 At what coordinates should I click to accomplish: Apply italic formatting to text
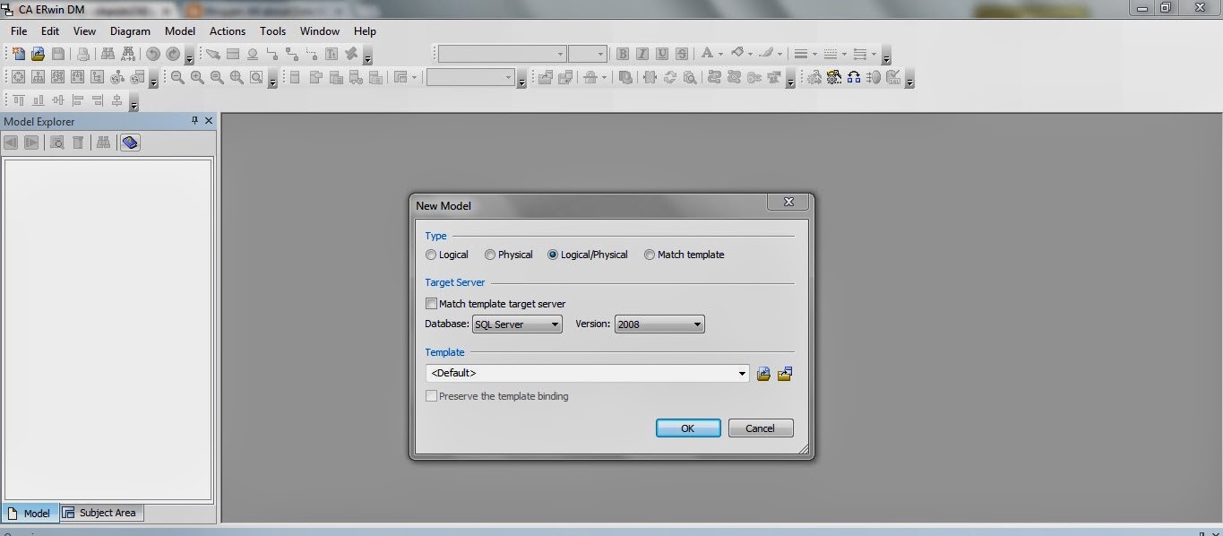642,54
